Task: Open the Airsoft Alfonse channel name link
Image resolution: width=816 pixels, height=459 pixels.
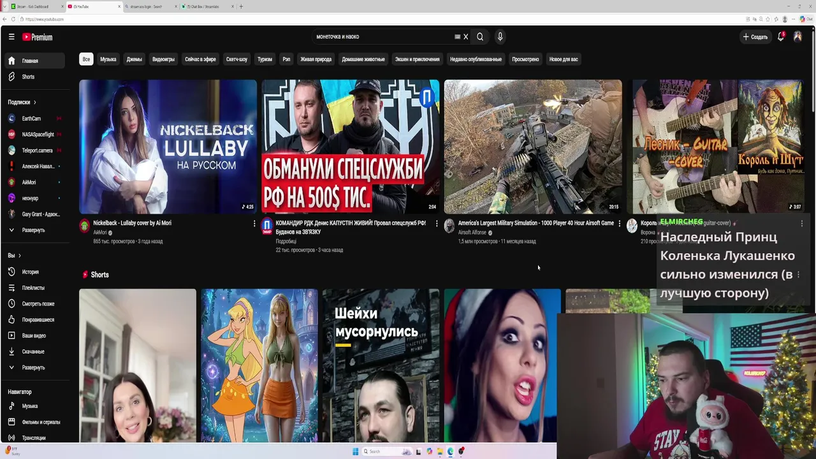Action: click(472, 233)
